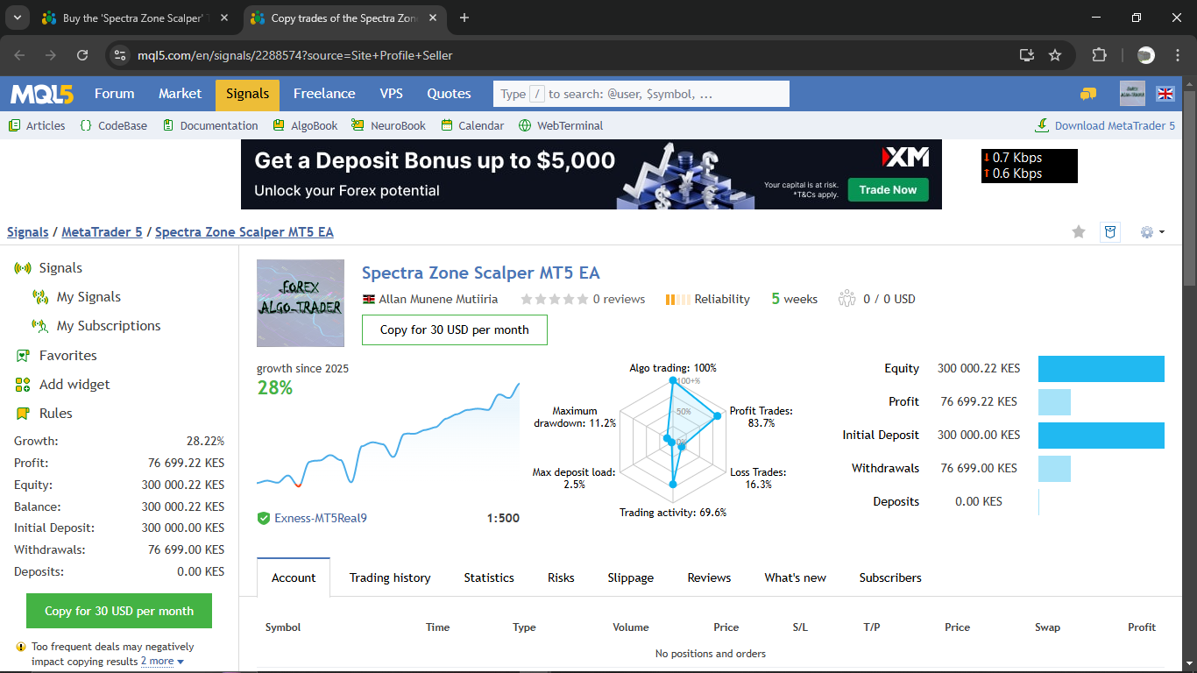The image size is (1197, 673).
Task: Open the Forum section in top navigation
Action: click(115, 94)
